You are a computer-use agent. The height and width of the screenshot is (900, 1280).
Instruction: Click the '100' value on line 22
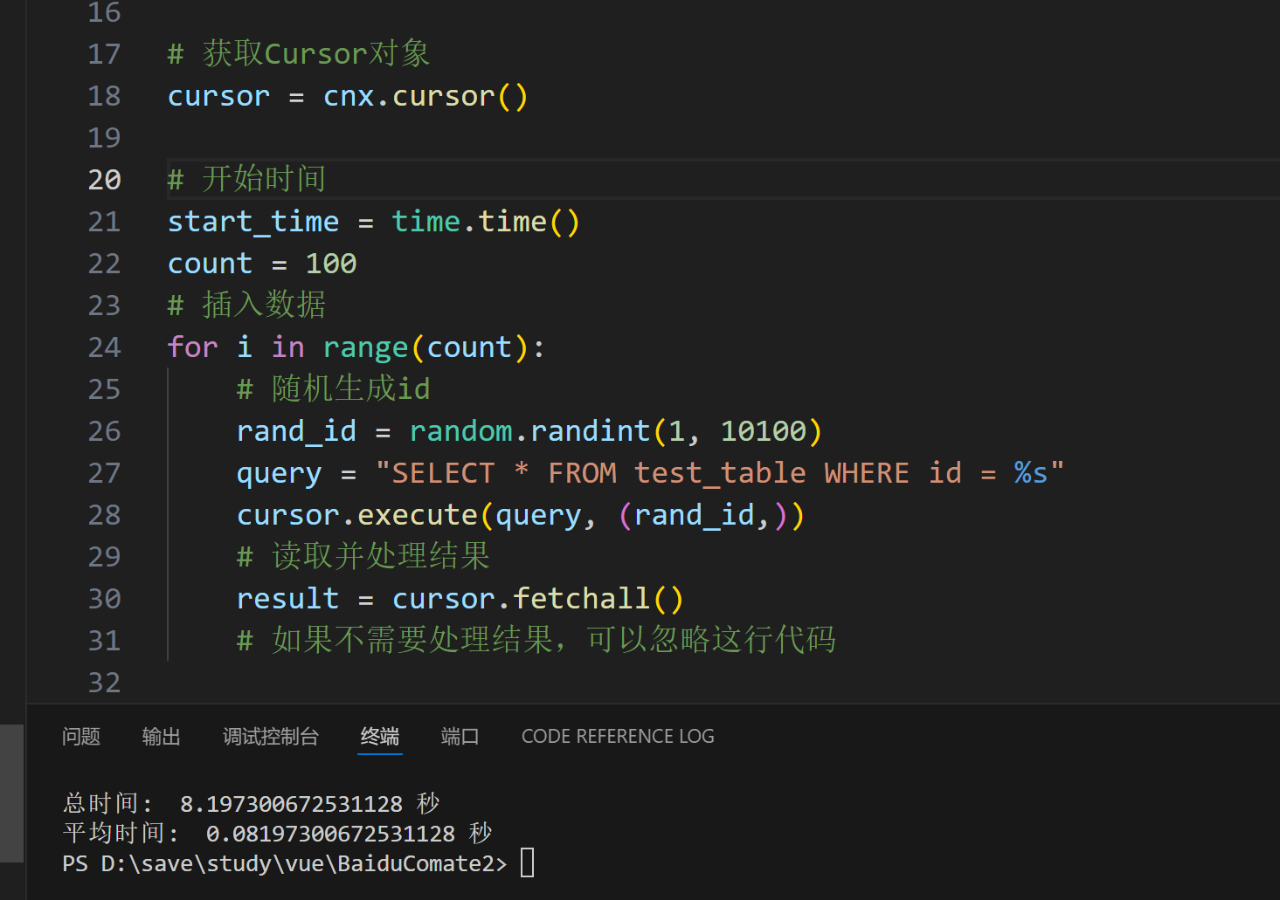click(331, 264)
